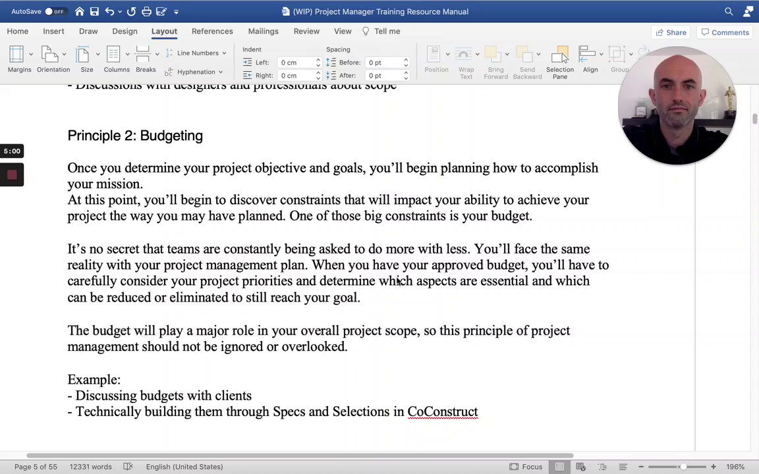Search the document with magnifier icon

click(729, 11)
